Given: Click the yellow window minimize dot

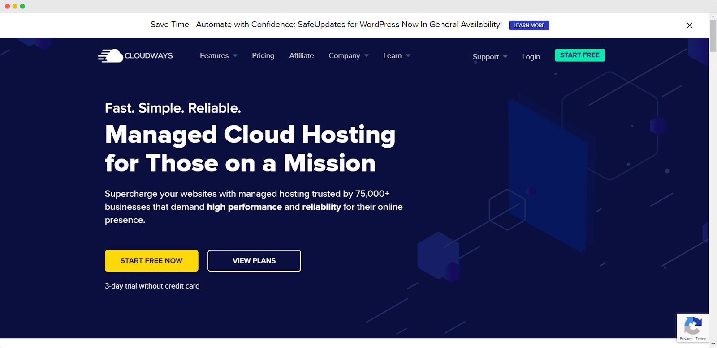Looking at the screenshot, I should pos(15,6).
